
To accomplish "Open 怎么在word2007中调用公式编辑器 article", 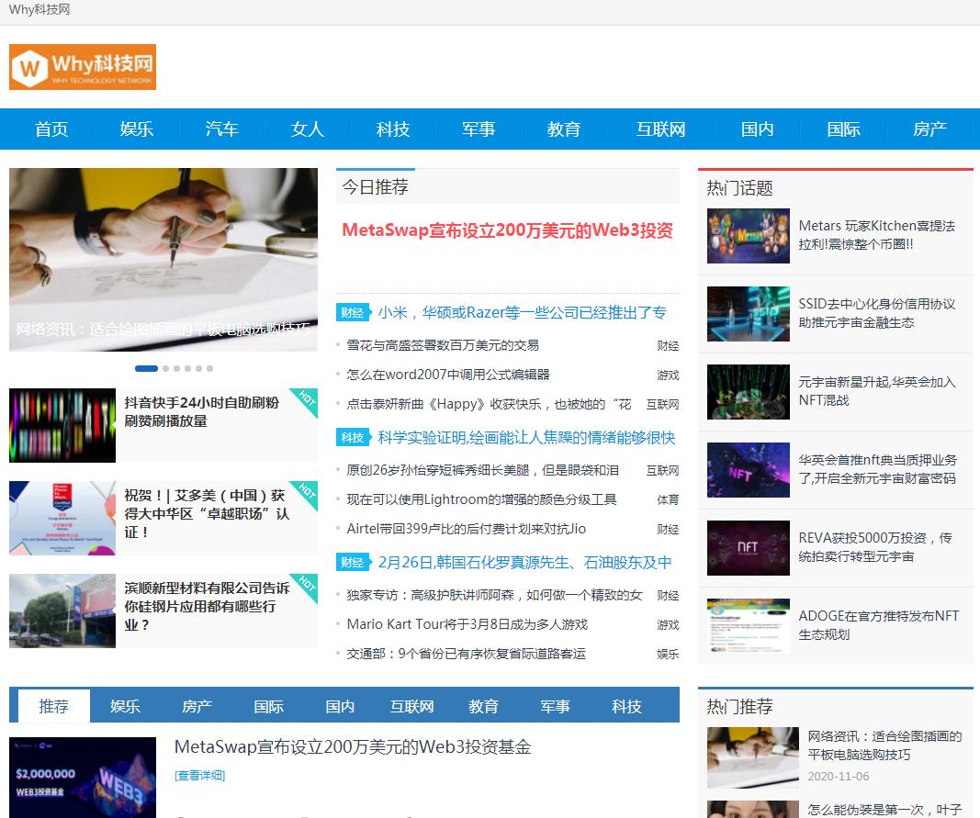I will 448,375.
